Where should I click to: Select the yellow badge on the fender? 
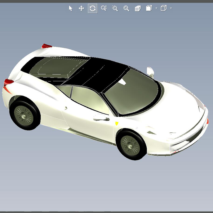tap(117, 124)
